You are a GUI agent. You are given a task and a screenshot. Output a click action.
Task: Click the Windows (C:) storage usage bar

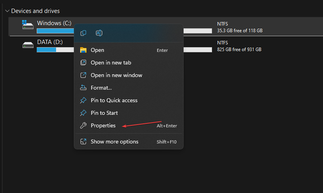pos(124,31)
